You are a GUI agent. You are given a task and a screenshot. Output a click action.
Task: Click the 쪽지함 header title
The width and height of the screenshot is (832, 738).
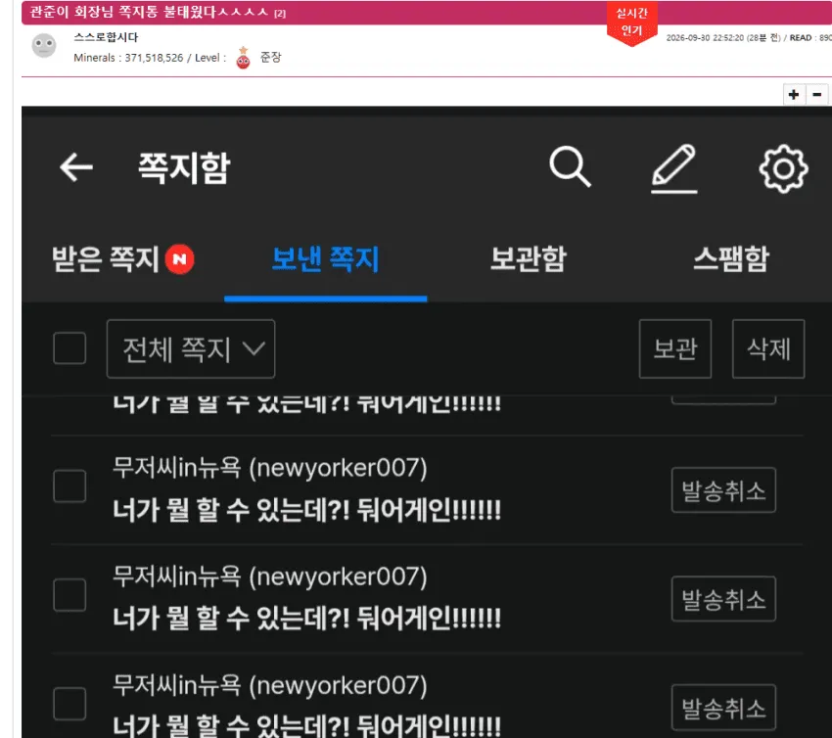(x=184, y=167)
